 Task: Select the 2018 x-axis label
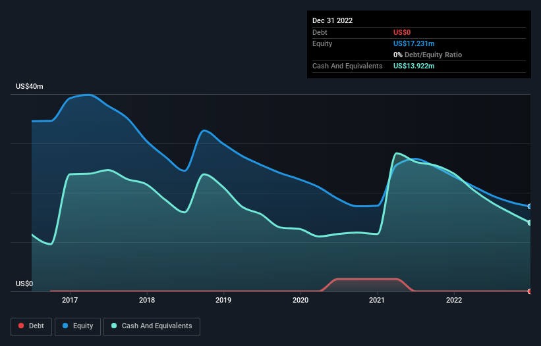(x=147, y=300)
